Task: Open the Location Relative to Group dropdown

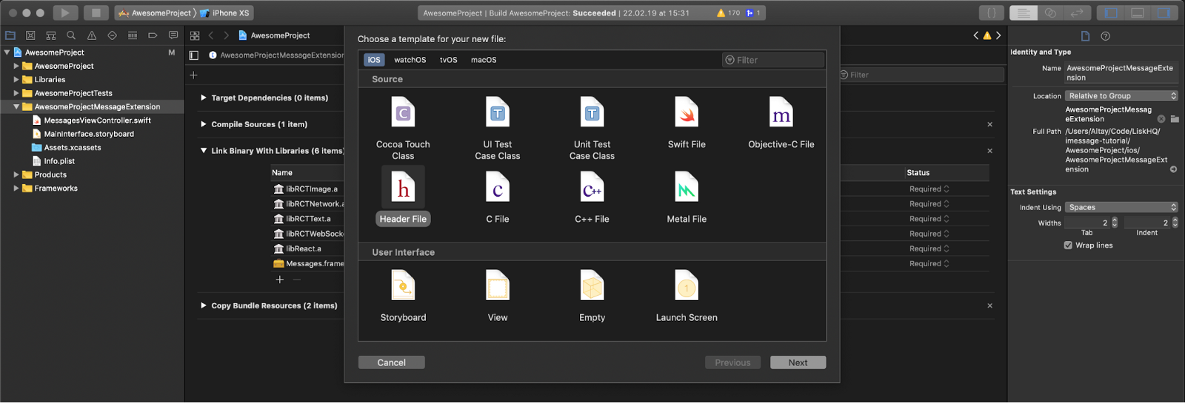Action: (x=1121, y=96)
